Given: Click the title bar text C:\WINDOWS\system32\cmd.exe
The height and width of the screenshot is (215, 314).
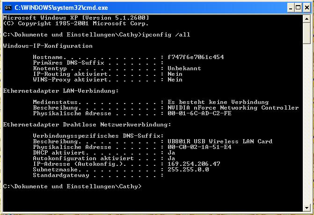Looking at the screenshot, I should 61,8.
